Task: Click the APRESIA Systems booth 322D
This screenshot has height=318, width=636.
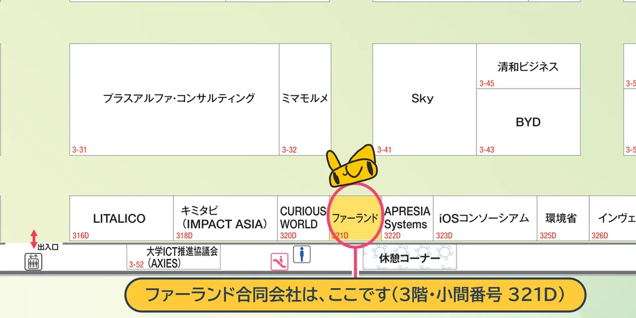Action: [x=407, y=218]
